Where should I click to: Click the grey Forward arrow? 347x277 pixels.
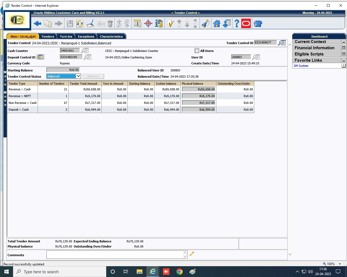coord(59,24)
